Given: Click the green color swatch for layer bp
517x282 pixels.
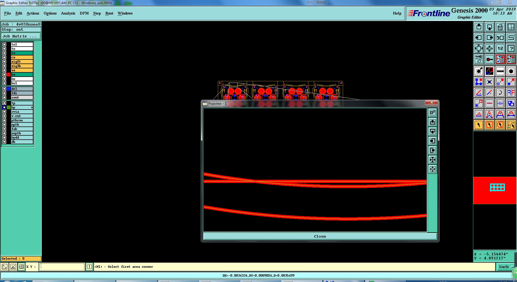Looking at the screenshot, I should tap(9, 107).
